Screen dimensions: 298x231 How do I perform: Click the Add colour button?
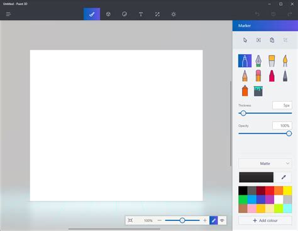265,220
